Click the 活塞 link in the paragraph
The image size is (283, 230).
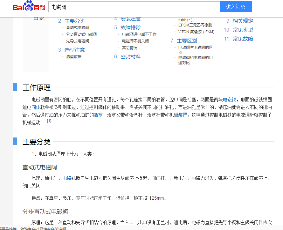pyautogui.click(x=98, y=115)
